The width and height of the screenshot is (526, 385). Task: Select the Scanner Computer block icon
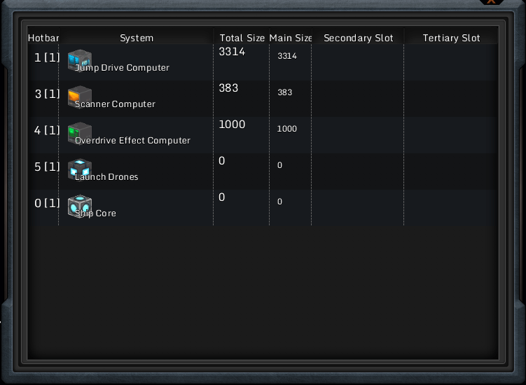tap(79, 96)
